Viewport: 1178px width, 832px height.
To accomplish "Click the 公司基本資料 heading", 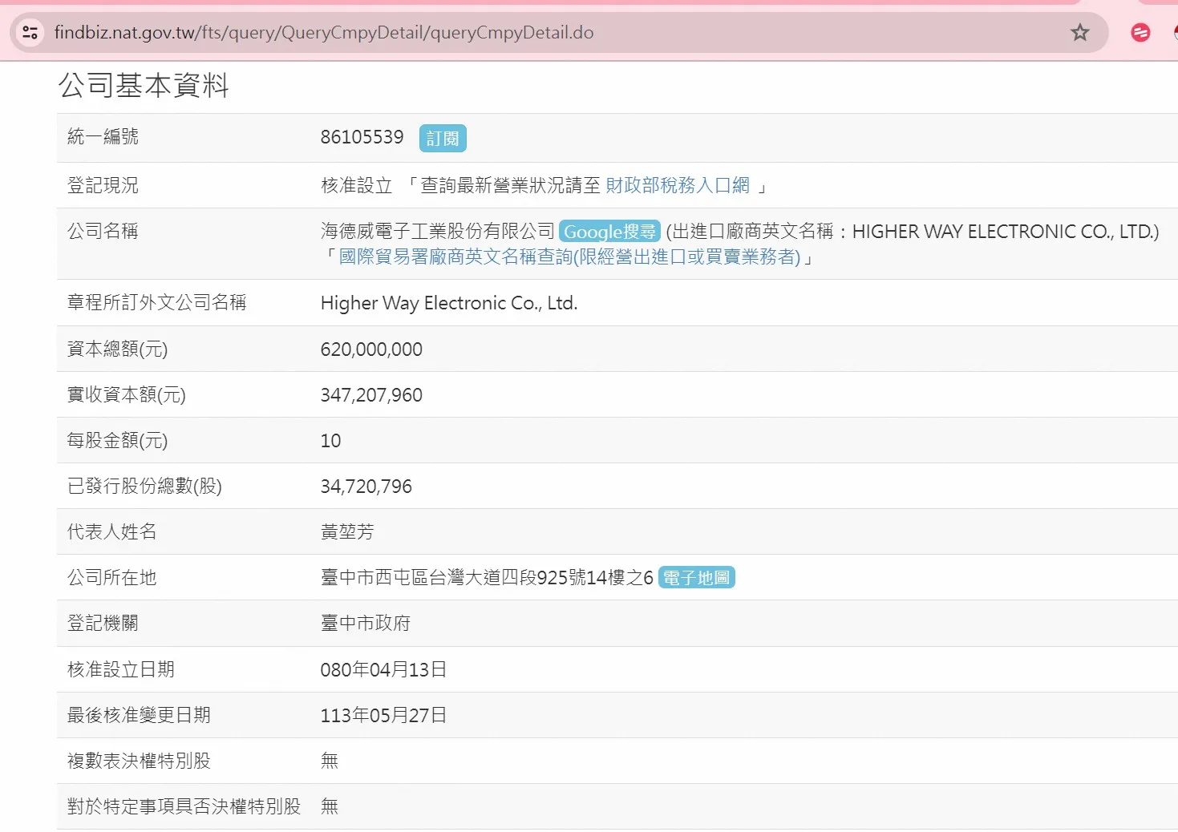I will tap(144, 85).
